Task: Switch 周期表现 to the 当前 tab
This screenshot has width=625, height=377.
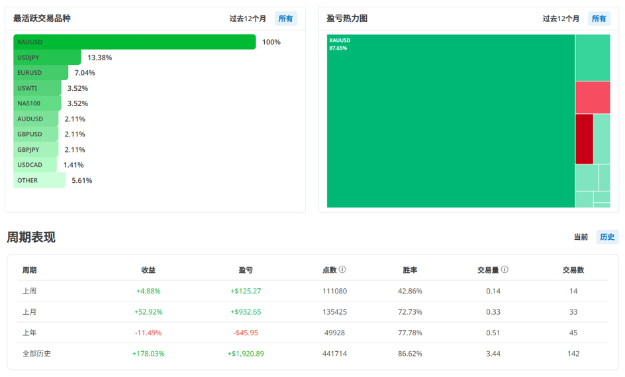Action: (x=581, y=237)
